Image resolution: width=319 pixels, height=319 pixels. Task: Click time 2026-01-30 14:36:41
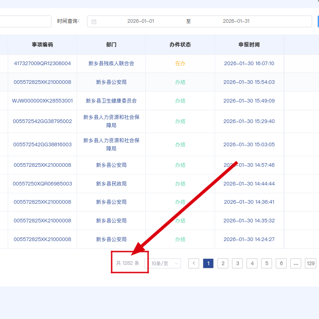(x=249, y=202)
